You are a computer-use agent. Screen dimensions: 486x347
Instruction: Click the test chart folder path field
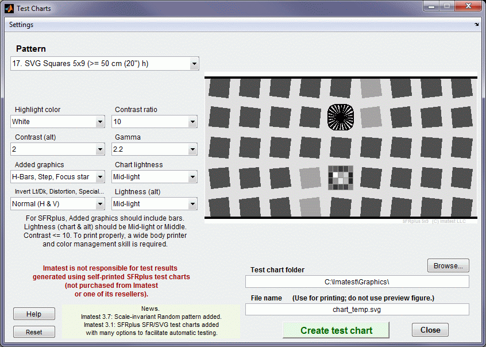(x=357, y=281)
